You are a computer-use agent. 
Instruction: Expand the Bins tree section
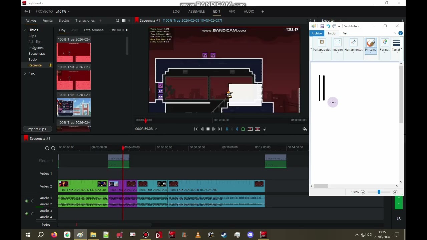point(25,74)
